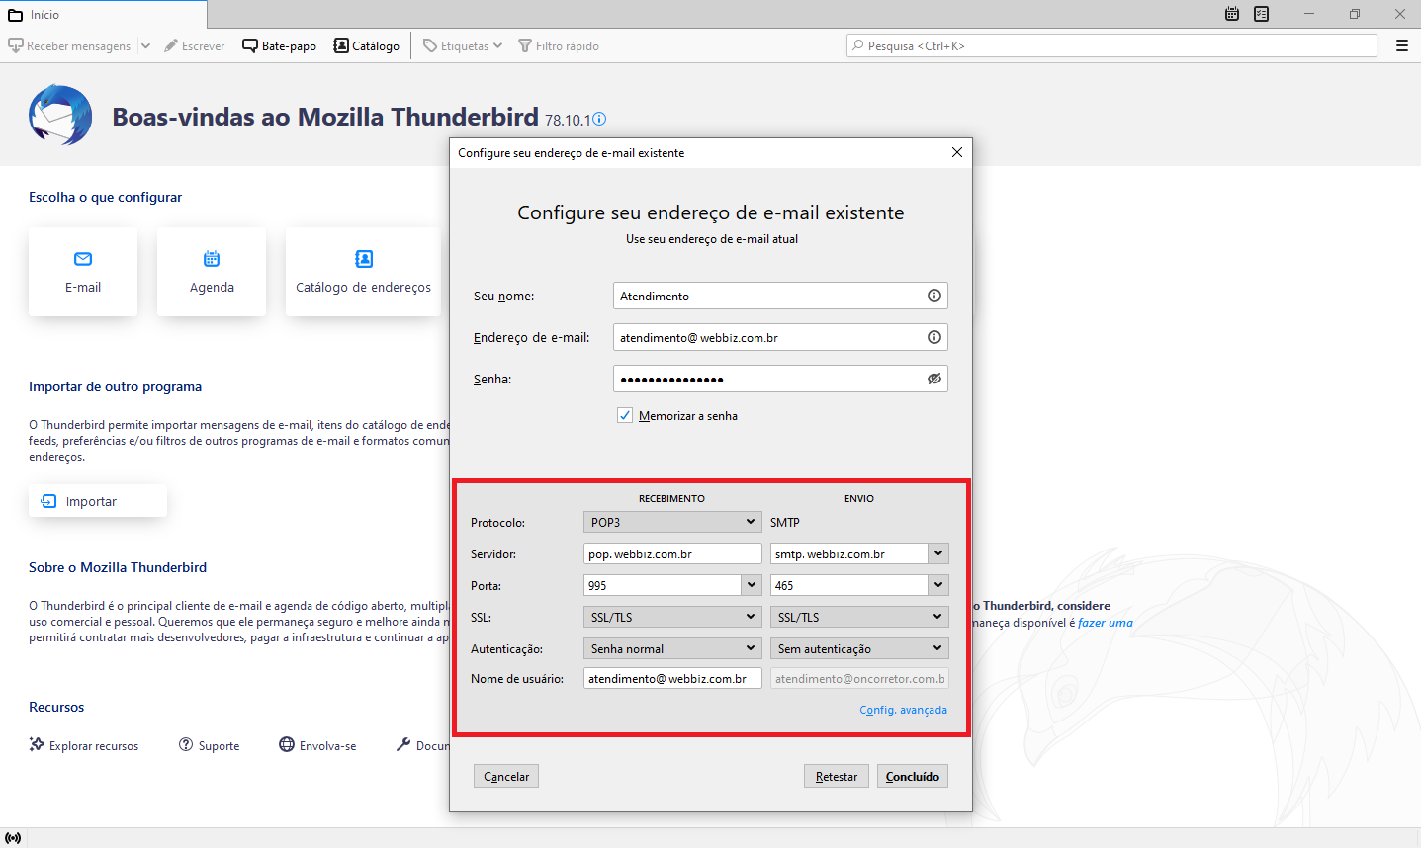Open the Etiquetas toolbar menu

(x=463, y=46)
